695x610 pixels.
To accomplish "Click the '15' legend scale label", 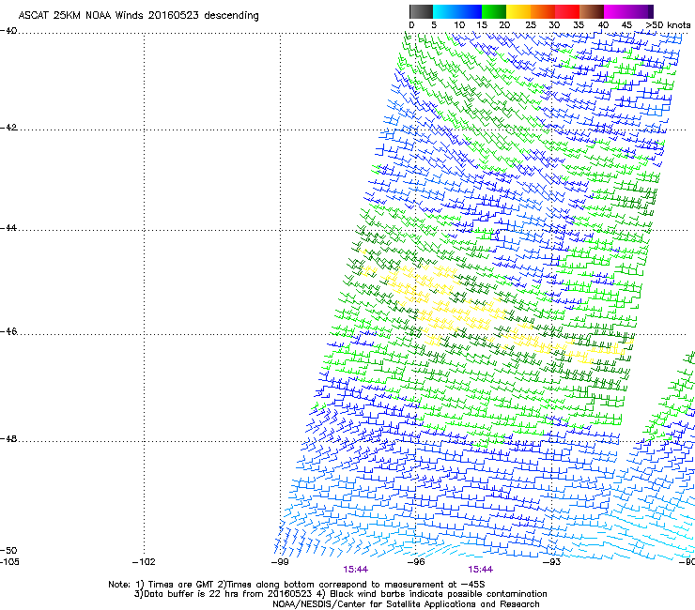I will click(x=482, y=25).
